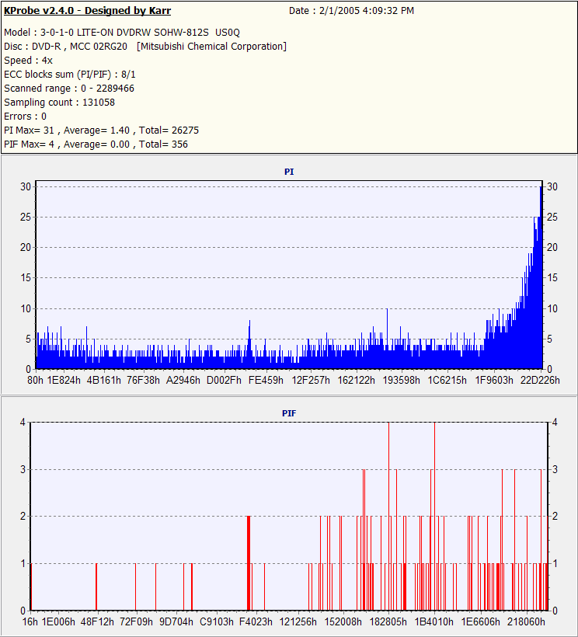578x637 pixels.
Task: Click the 'PIF' chart title
Action: click(289, 413)
